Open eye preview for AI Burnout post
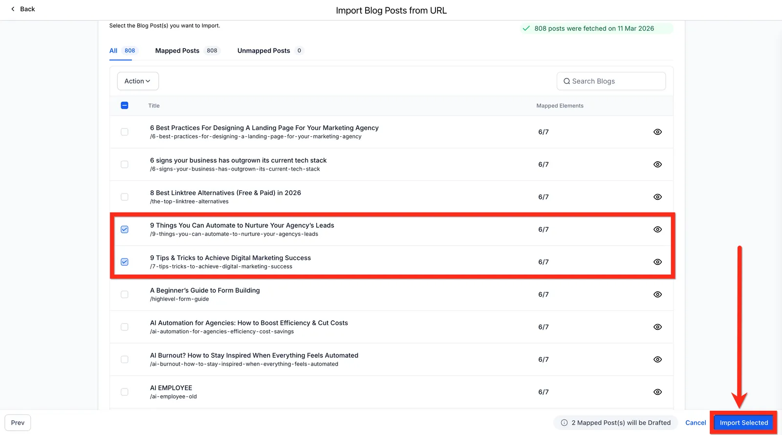Image resolution: width=782 pixels, height=435 pixels. coord(657,359)
